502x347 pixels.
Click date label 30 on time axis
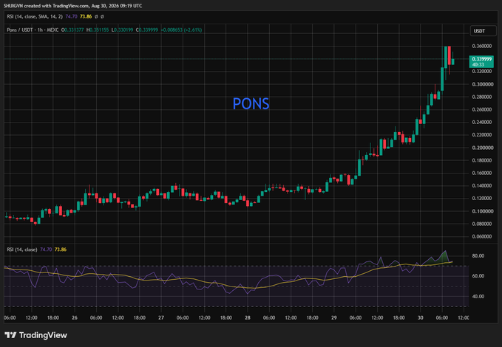point(421,317)
